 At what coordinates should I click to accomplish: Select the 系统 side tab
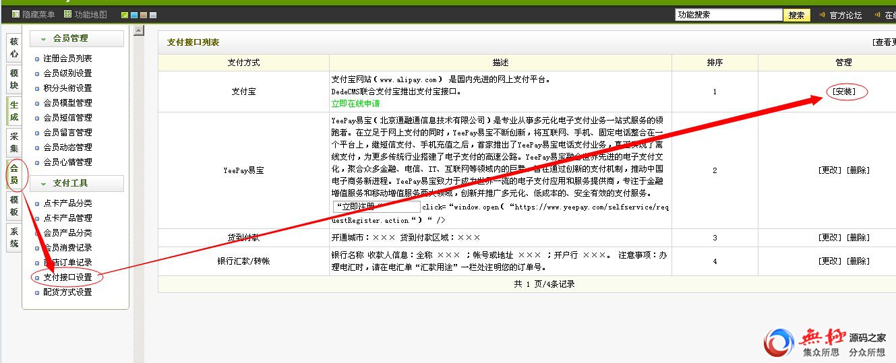click(x=14, y=237)
